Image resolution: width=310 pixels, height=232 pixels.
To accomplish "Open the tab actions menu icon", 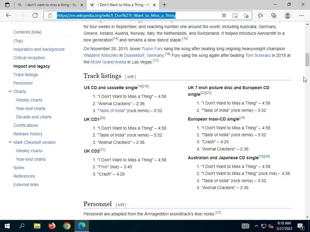I will click(7, 5).
